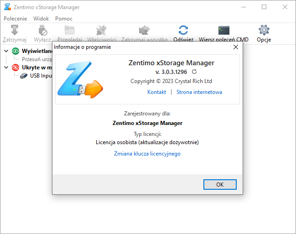Follow the Kontakt link
Image resolution: width=296 pixels, height=234 pixels.
(x=157, y=92)
